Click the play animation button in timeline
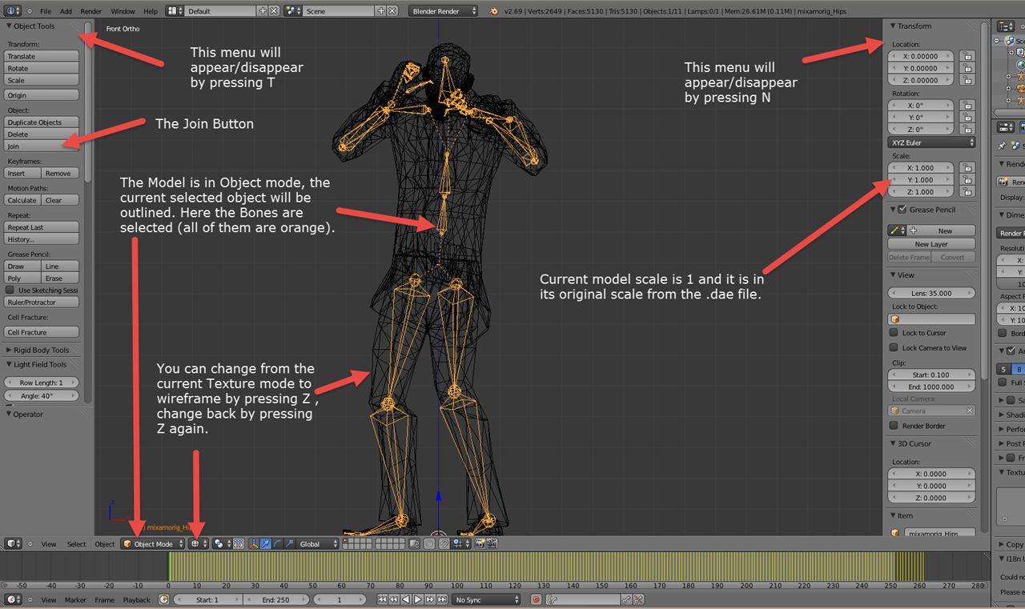The height and width of the screenshot is (609, 1025). [x=417, y=599]
